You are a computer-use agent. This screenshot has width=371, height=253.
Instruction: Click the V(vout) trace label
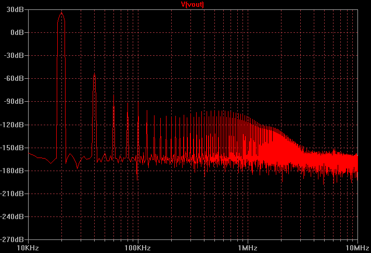click(193, 4)
